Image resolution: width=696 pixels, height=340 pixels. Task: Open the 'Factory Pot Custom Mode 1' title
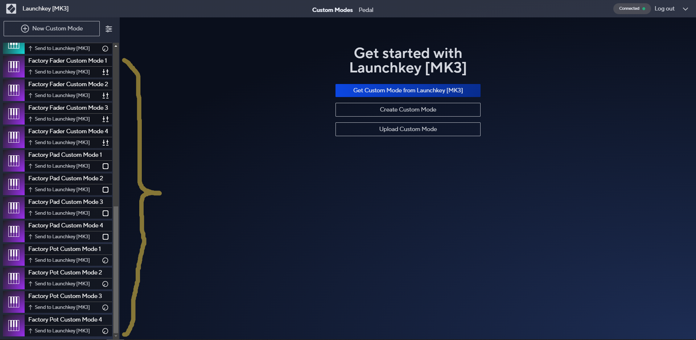point(65,249)
